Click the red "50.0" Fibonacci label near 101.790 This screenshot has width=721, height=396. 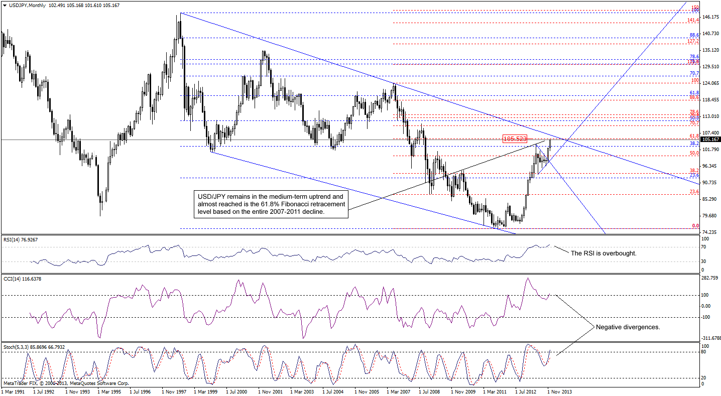(x=694, y=153)
